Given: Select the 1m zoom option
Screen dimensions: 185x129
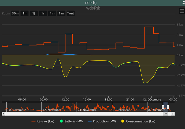Looking at the screenshot, I should pyautogui.click(x=52, y=13).
